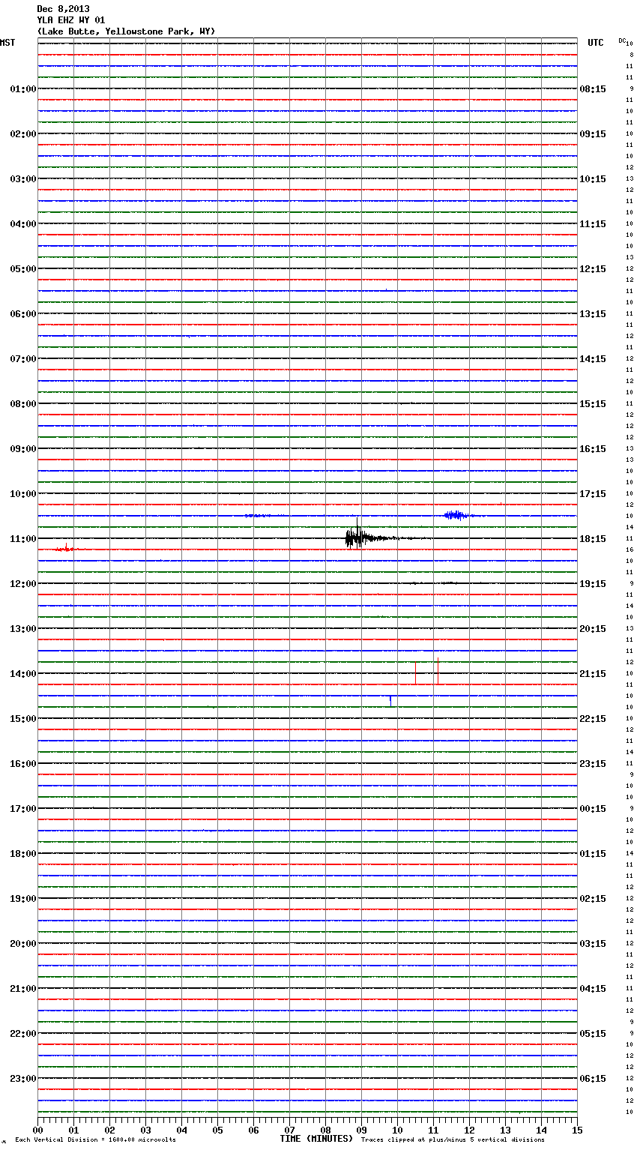Click the 08:15 UTC label
The image size is (637, 1150).
point(593,89)
